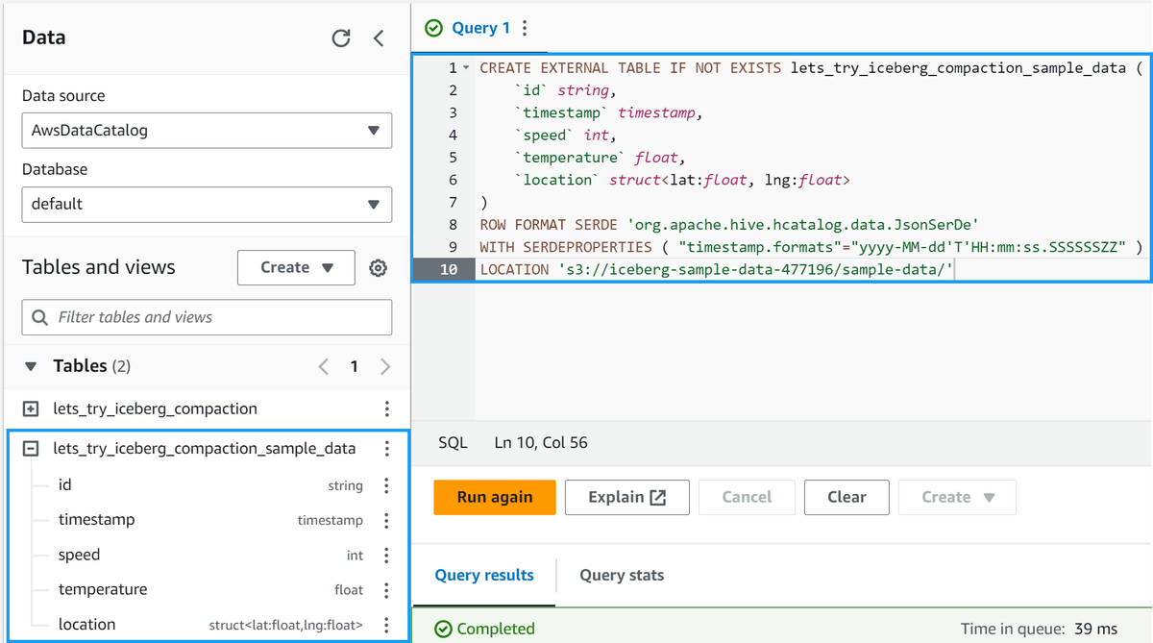
Task: Open actions menu for lets_try_iceberg_compaction table
Action: tap(386, 408)
